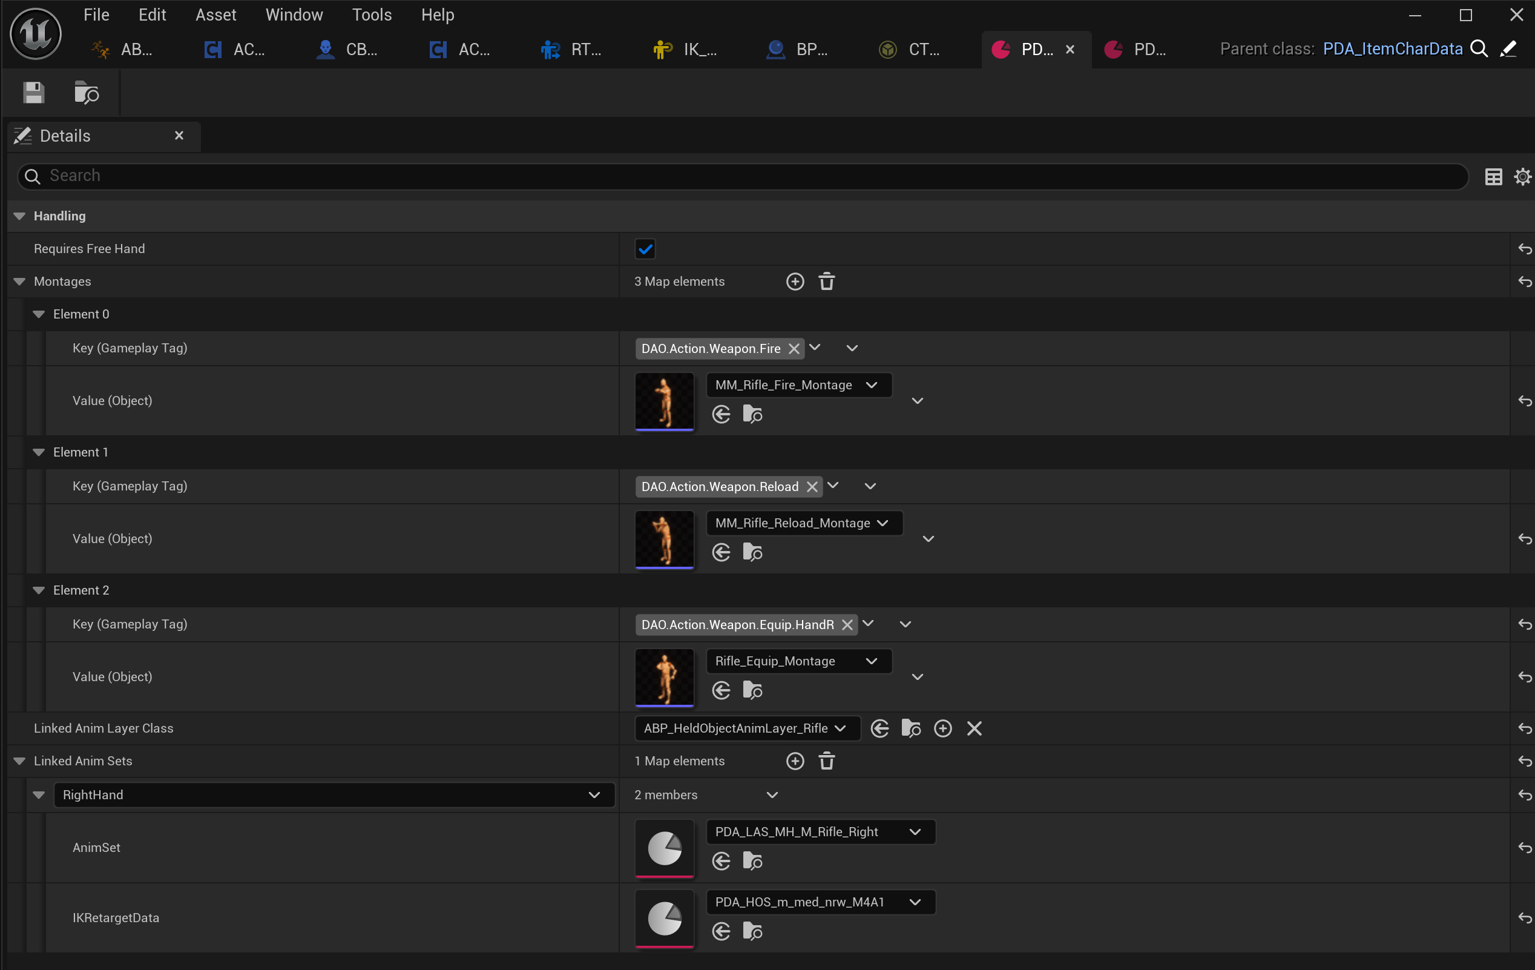Empty Montages map with trash icon
Viewport: 1535px width, 970px height.
pos(826,281)
